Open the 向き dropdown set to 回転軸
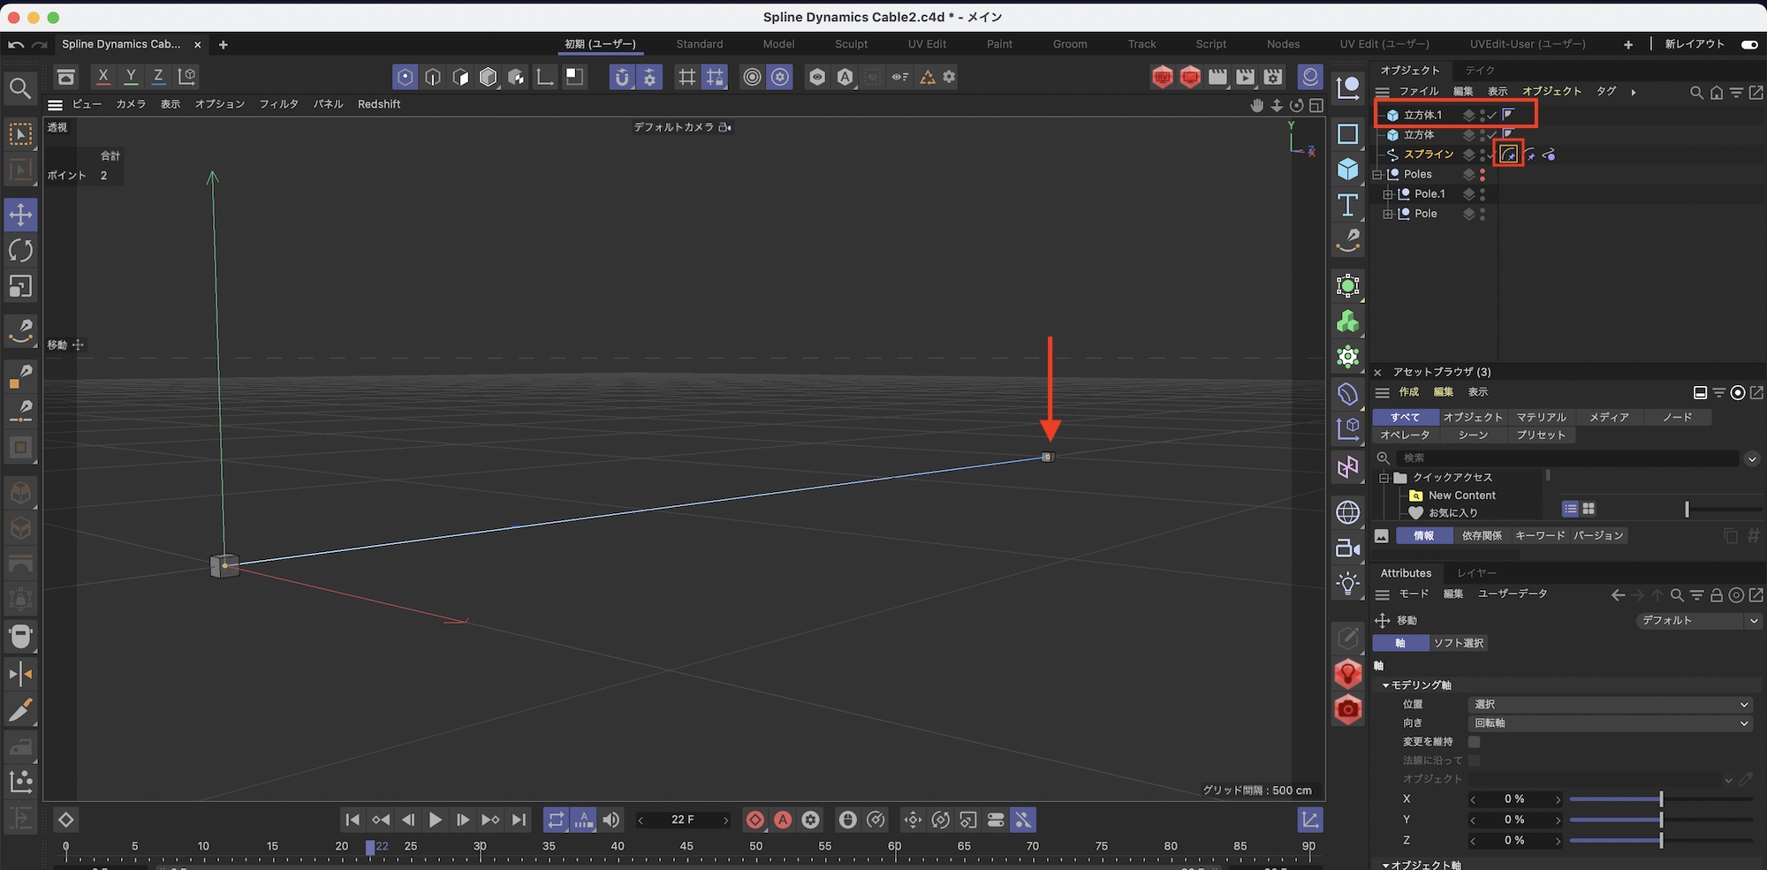The height and width of the screenshot is (870, 1767). coord(1610,723)
